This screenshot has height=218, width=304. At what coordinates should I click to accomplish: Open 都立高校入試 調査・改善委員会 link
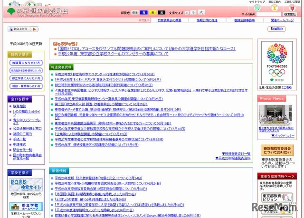(101, 104)
